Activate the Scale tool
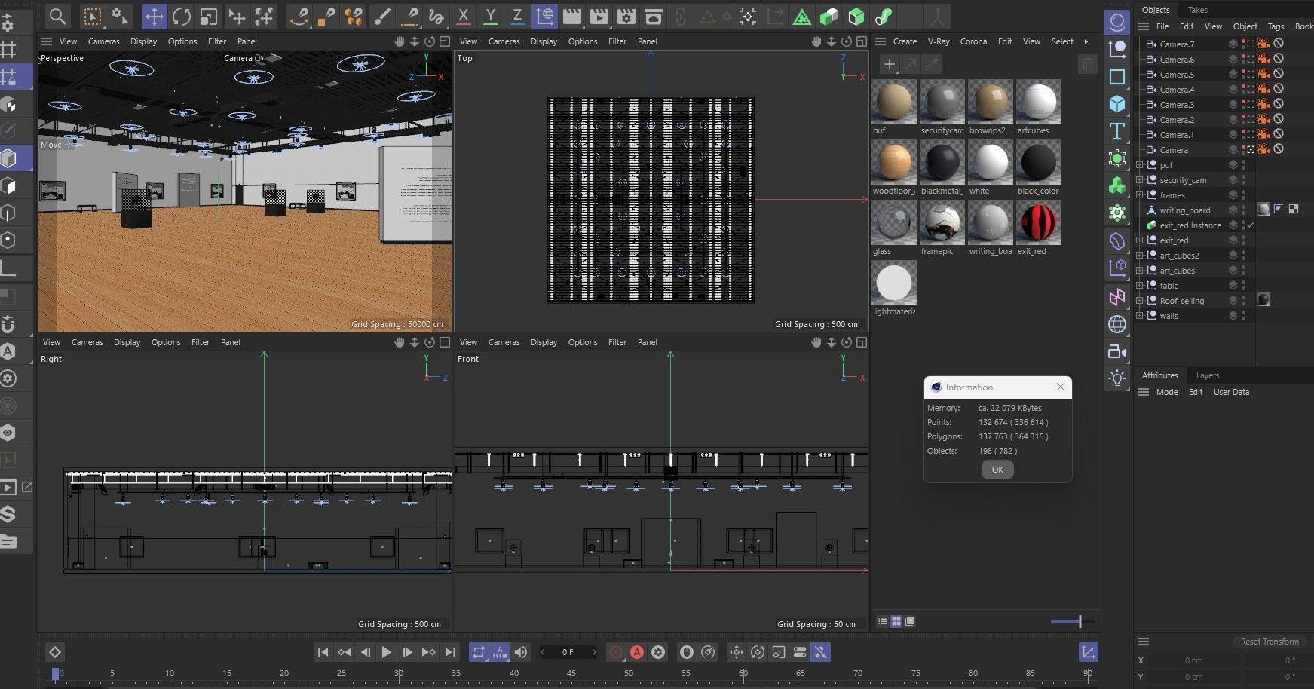The image size is (1314, 689). [209, 17]
